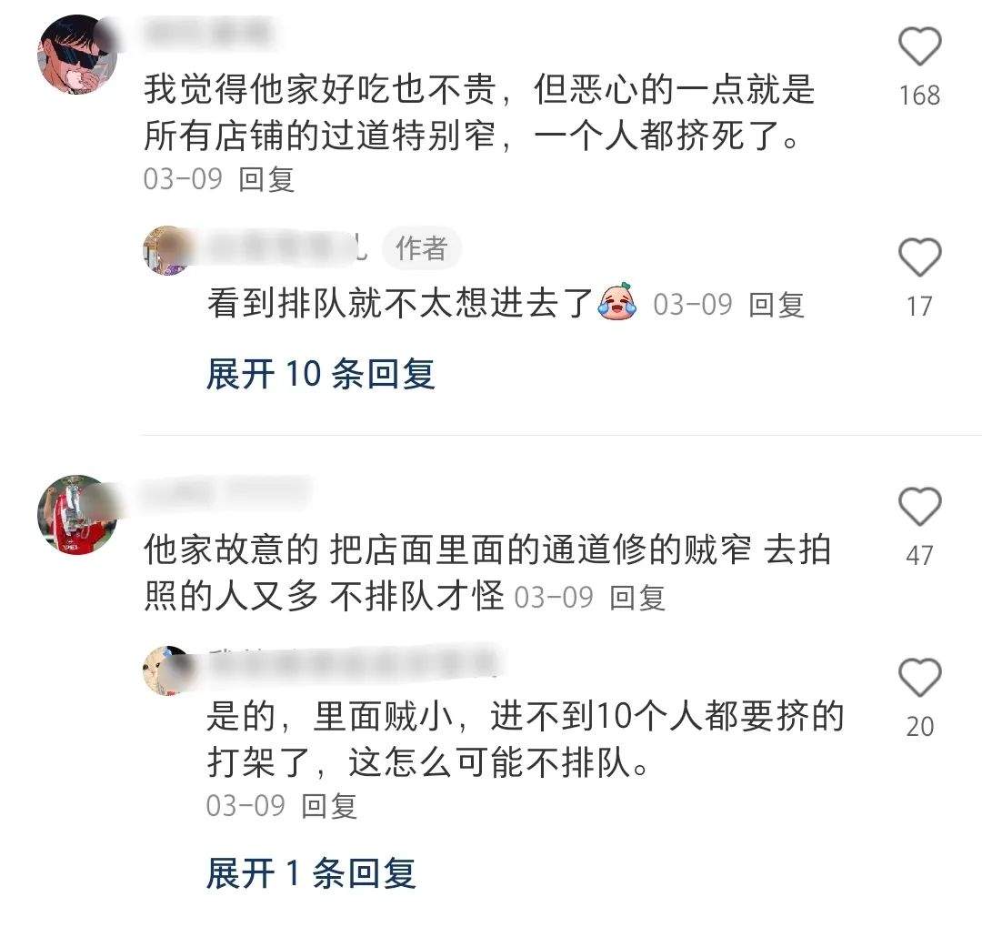Viewport: 982px width, 927px height.
Task: Expand 展开 1 条回复 reply
Action: click(311, 873)
